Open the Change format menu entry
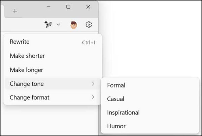 click(x=30, y=97)
